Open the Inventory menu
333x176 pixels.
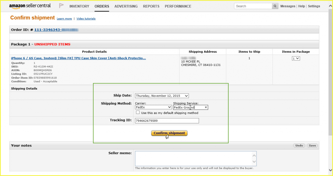(x=79, y=6)
